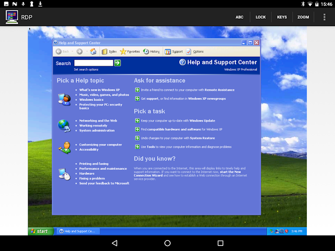Select Help and Support taskbar button
The height and width of the screenshot is (251, 335).
[78, 231]
